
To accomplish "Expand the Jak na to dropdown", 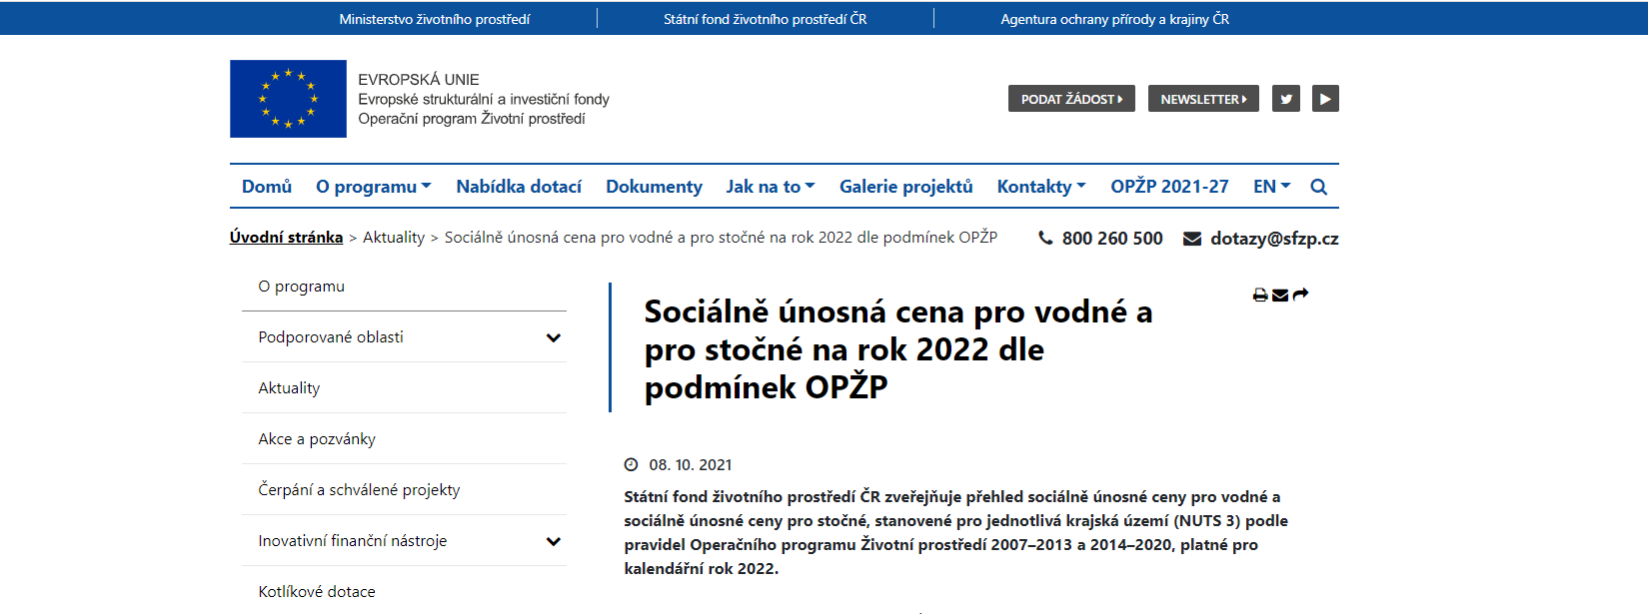I will pos(771,187).
